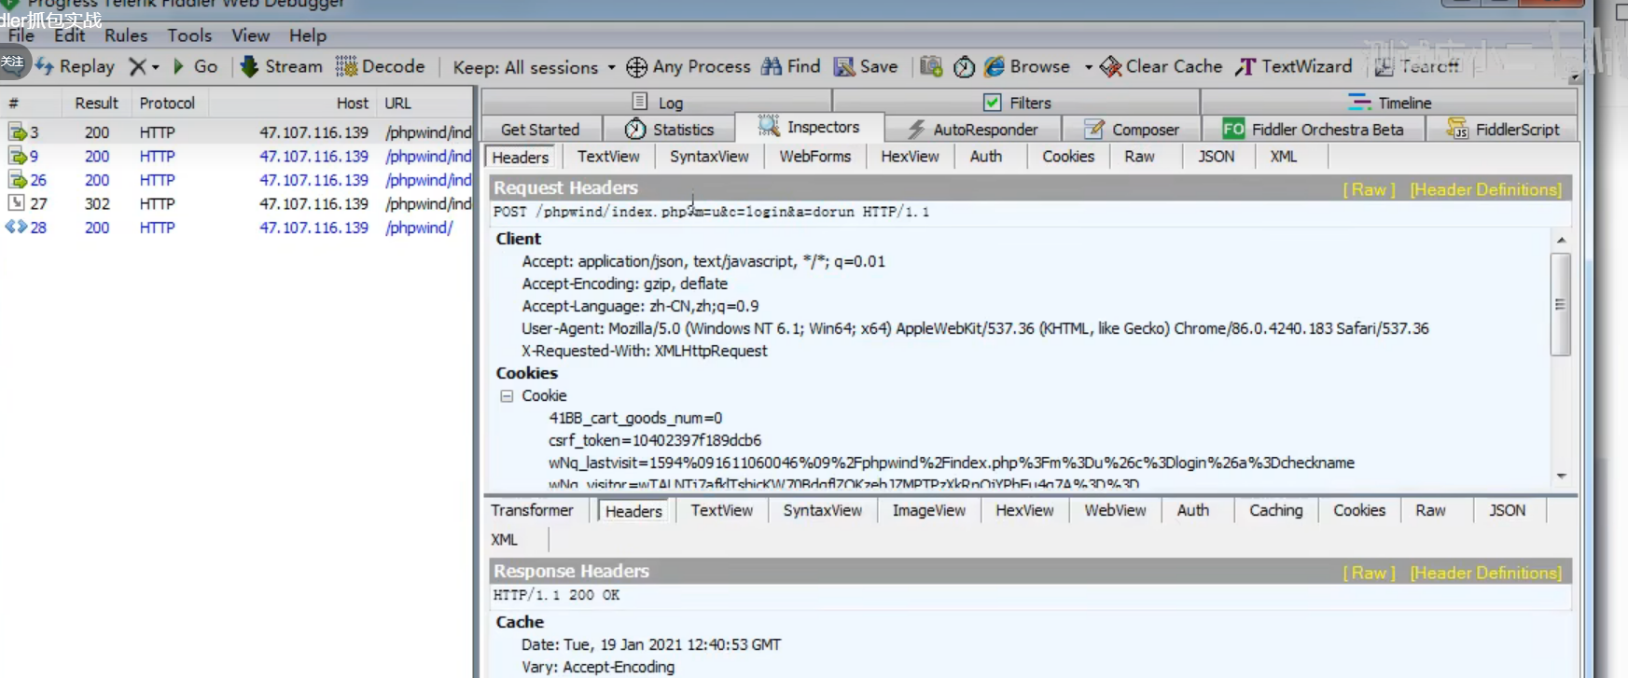Click the Any Process target icon
This screenshot has height=678, width=1628.
click(x=636, y=67)
